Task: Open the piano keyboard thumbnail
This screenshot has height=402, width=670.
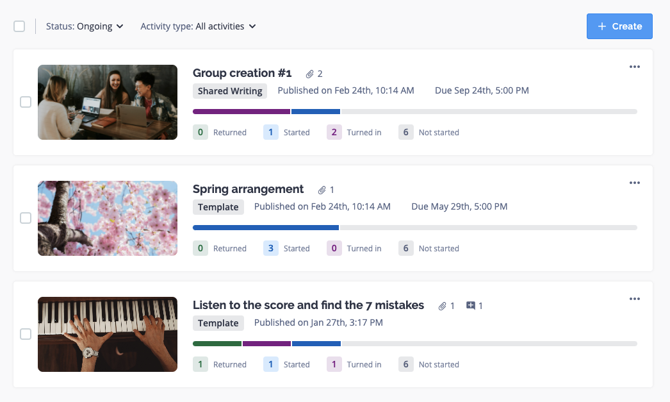Action: [x=108, y=334]
